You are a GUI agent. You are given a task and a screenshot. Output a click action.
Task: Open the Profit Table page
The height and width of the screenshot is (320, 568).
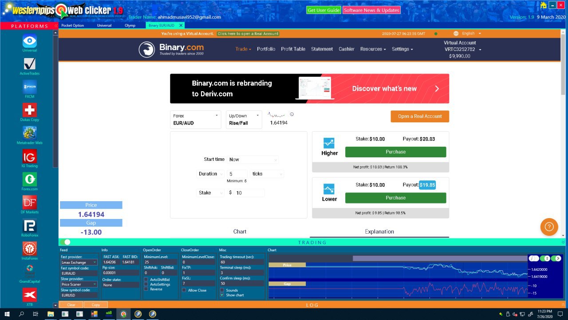(x=293, y=49)
